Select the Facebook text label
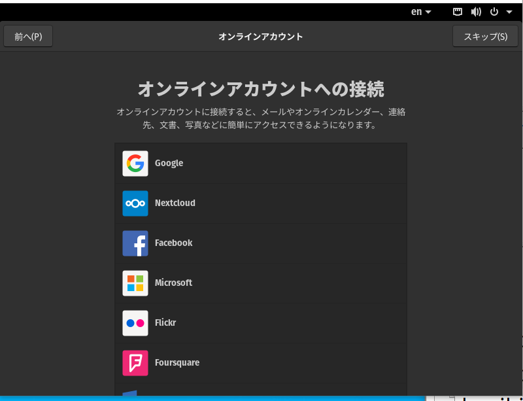The height and width of the screenshot is (401, 523). (x=173, y=243)
